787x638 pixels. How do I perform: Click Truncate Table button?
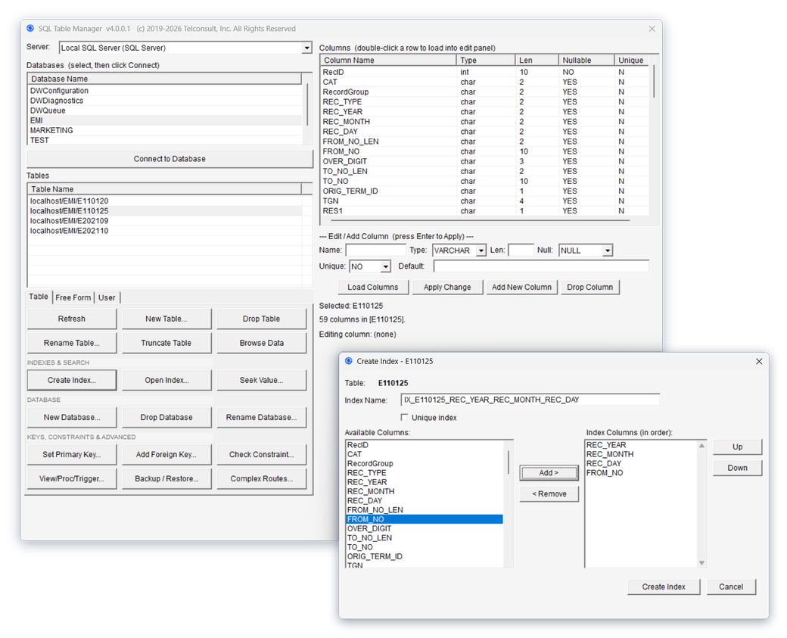tap(166, 343)
